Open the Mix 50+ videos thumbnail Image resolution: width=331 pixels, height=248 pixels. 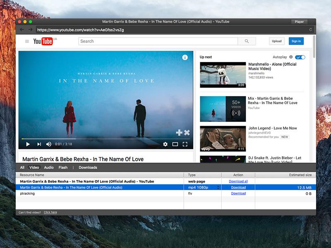point(223,109)
